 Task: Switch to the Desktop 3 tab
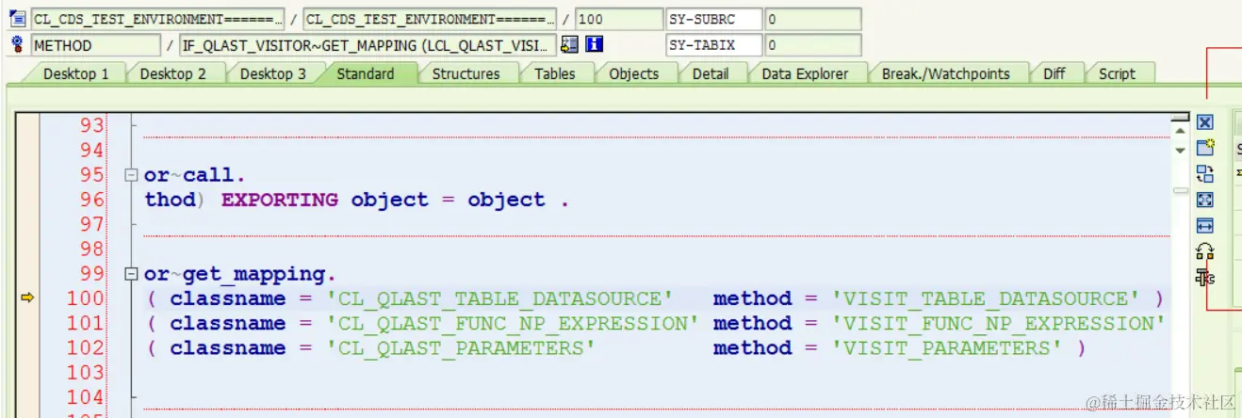[x=272, y=73]
